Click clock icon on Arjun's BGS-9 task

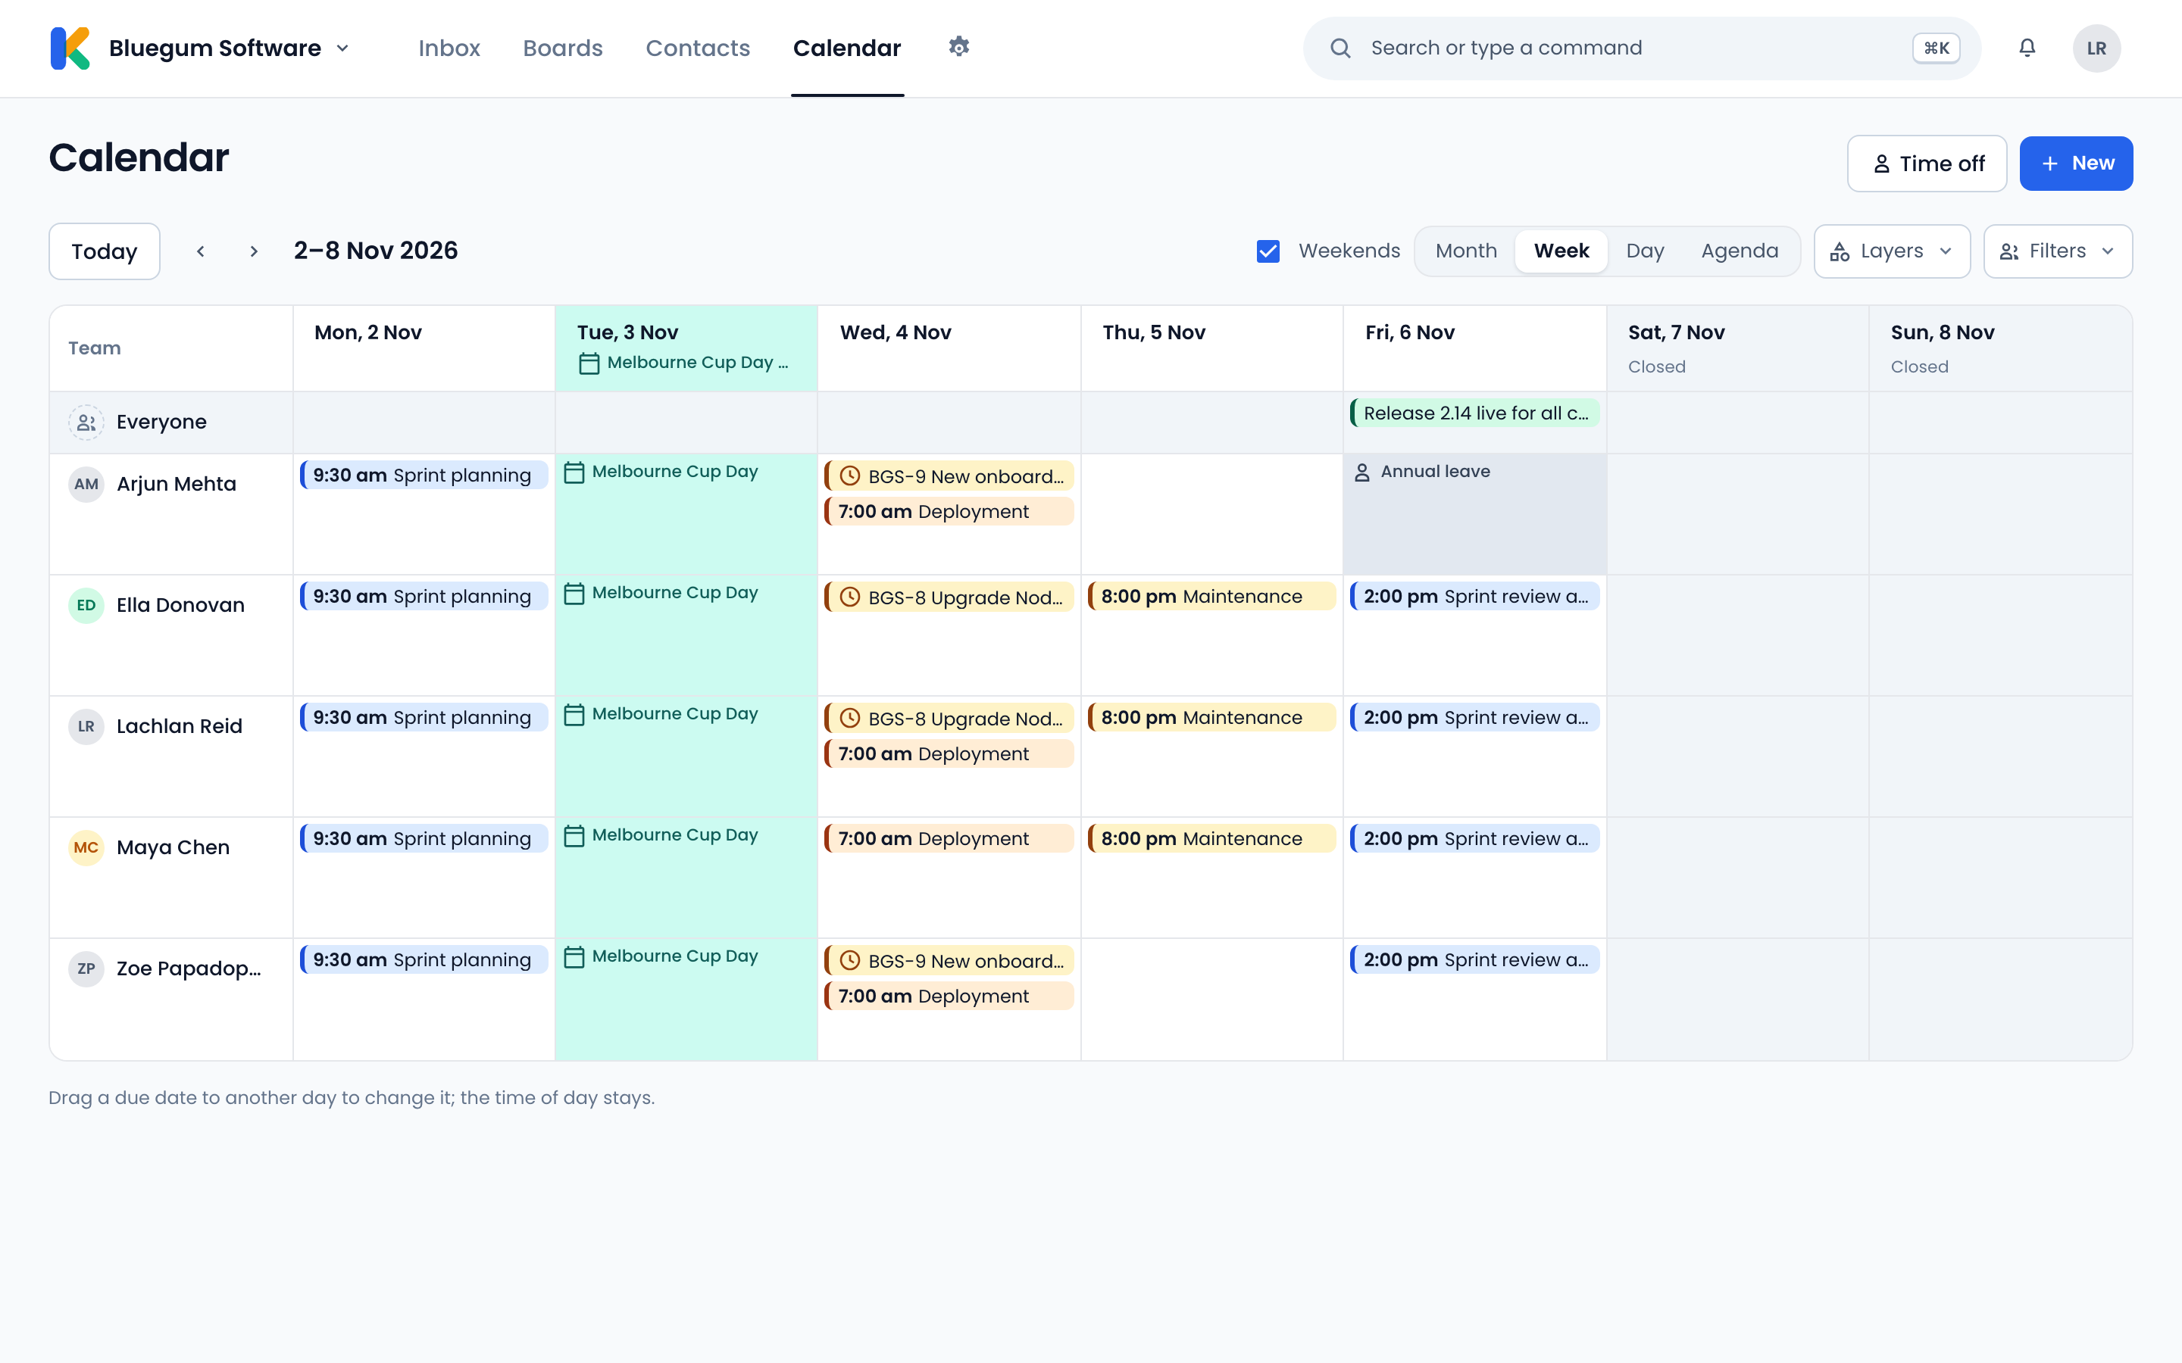(849, 476)
